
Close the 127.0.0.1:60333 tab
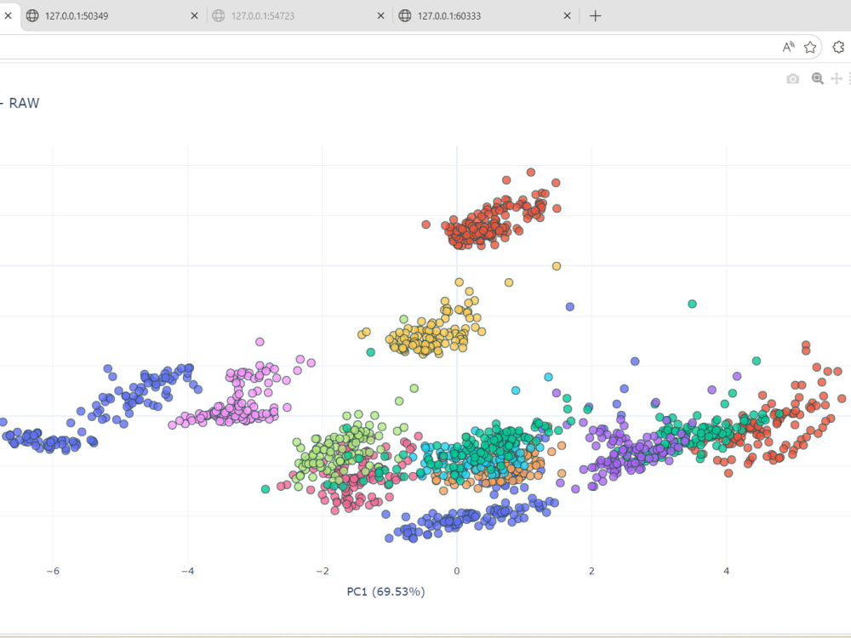point(567,15)
